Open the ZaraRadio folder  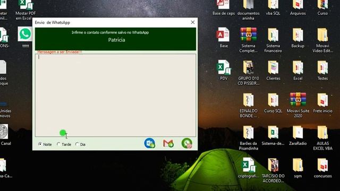[297, 135]
